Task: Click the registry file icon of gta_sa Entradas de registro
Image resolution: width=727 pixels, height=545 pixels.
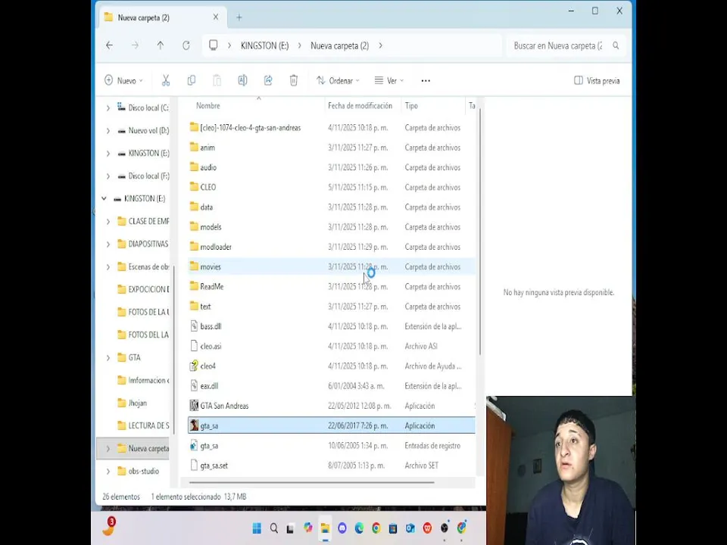Action: (x=195, y=445)
